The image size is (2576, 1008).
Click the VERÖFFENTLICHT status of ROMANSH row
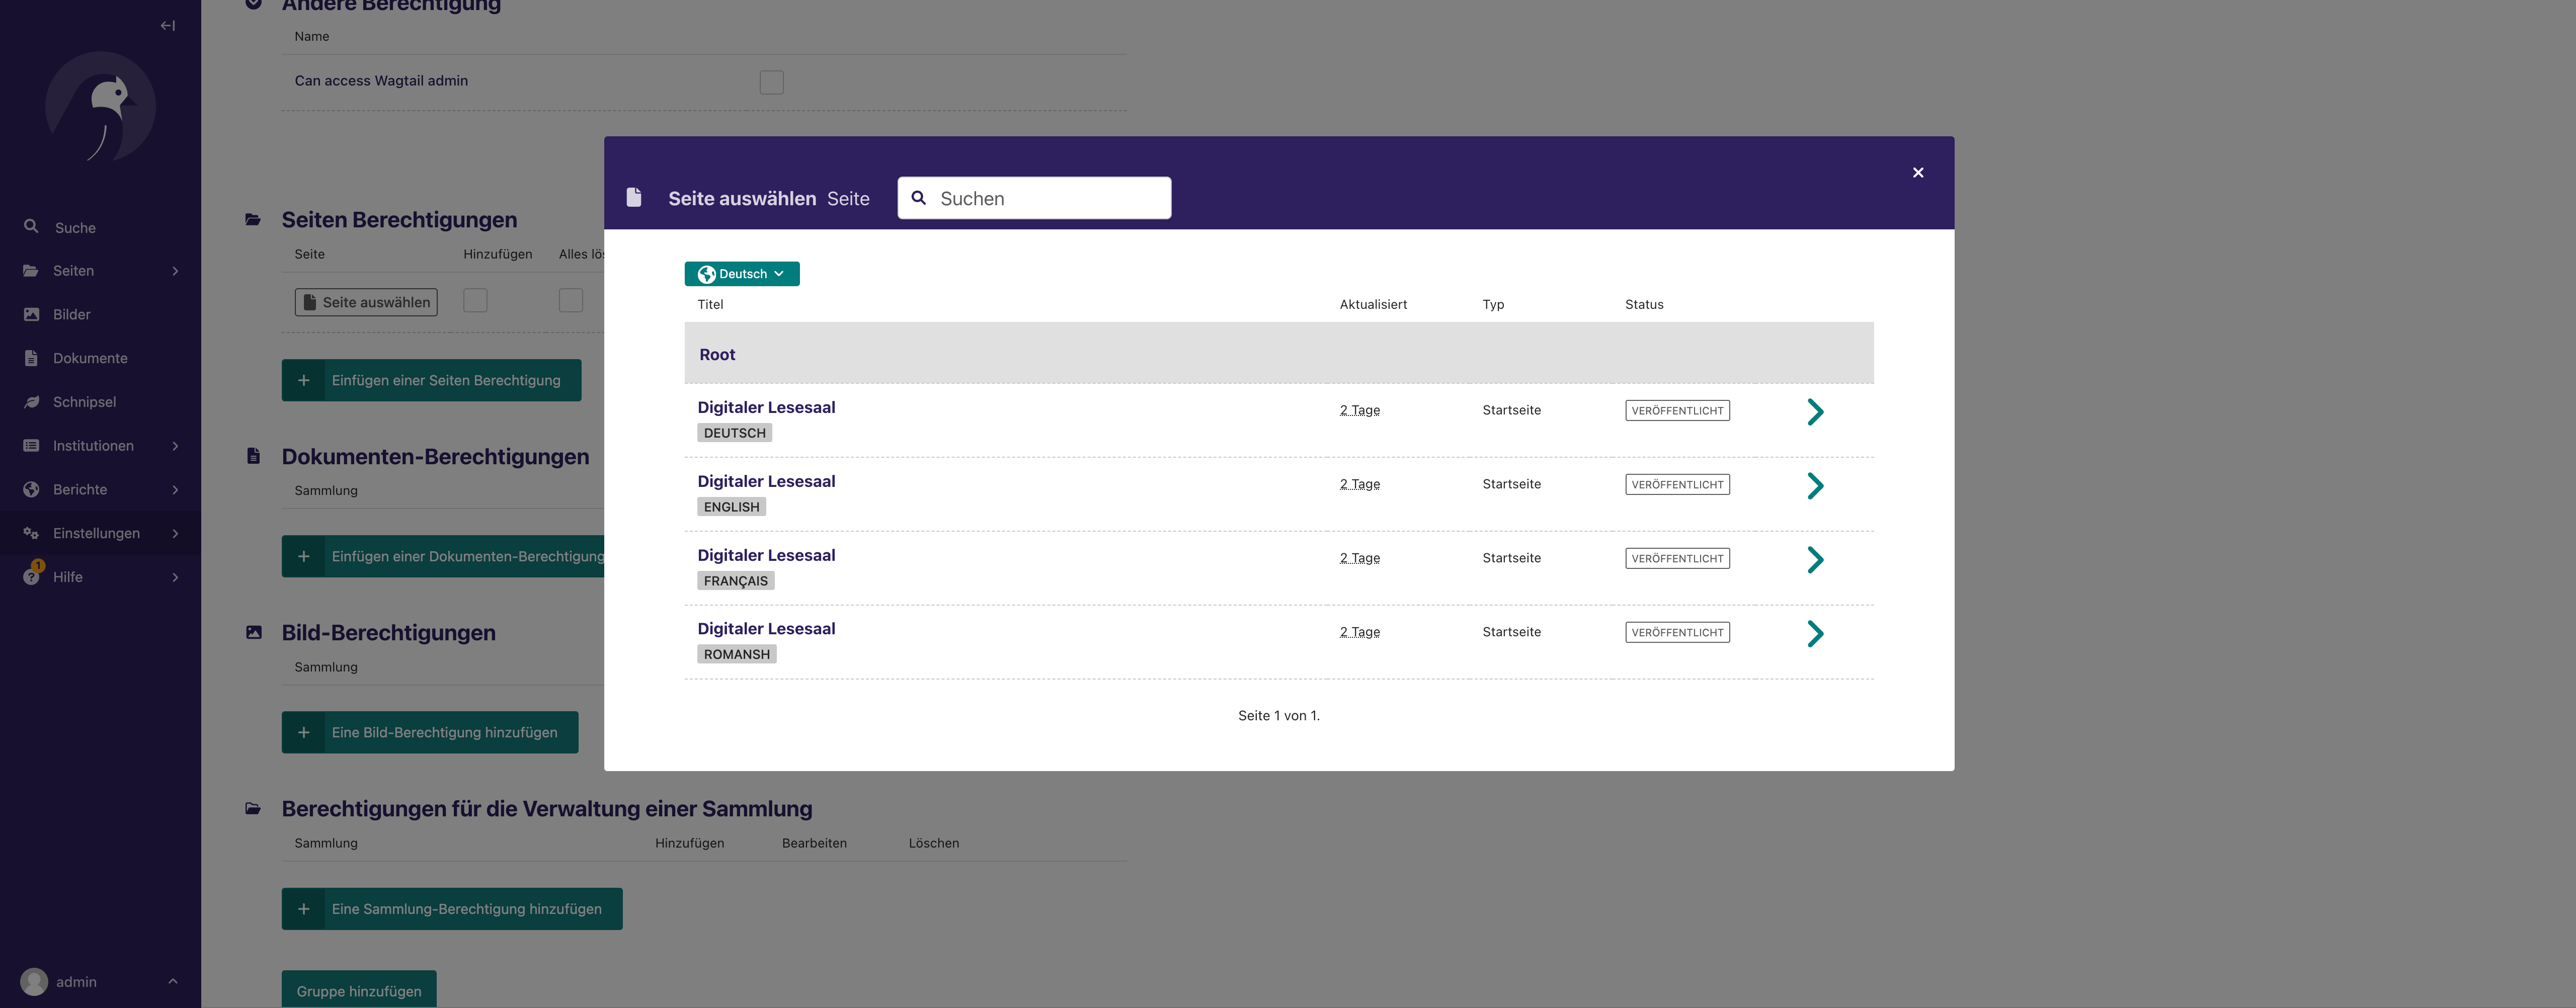[1677, 632]
